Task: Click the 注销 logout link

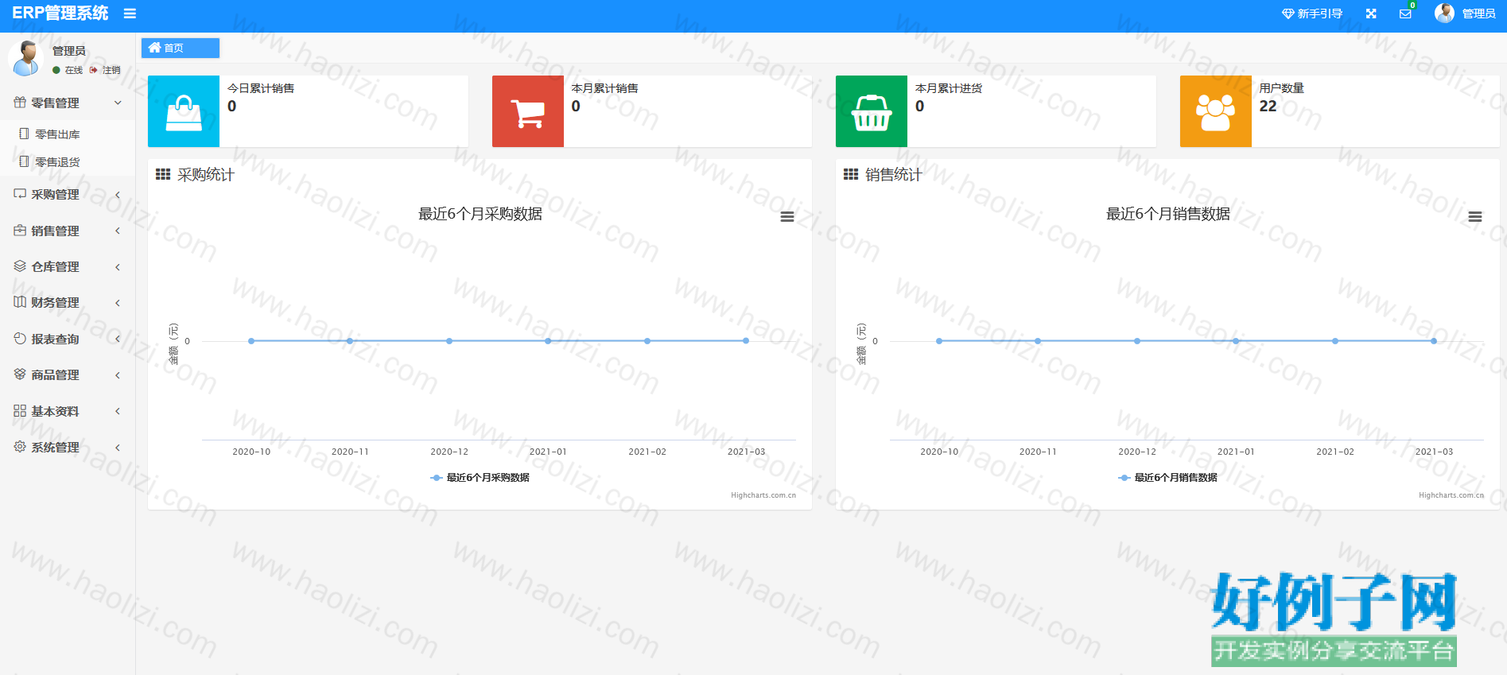Action: 106,70
